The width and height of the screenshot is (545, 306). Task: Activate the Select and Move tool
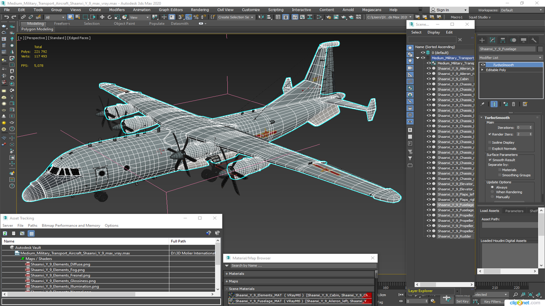point(102,17)
